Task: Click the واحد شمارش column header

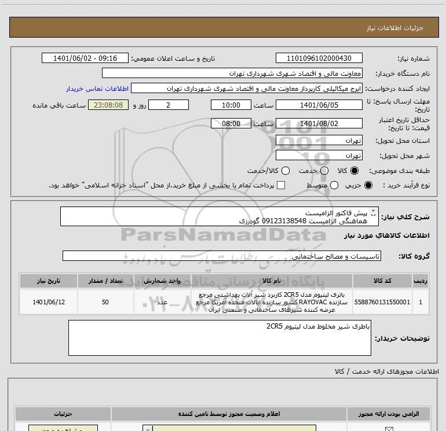Action: pyautogui.click(x=162, y=281)
